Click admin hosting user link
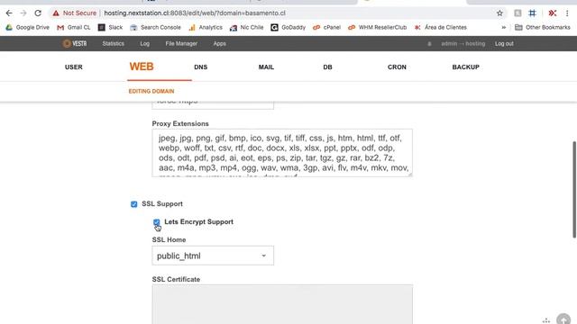The width and height of the screenshot is (577, 324). point(463,44)
